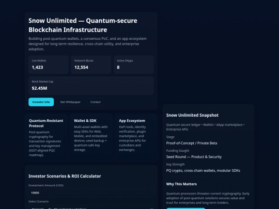Click the Seed Round funding text
This screenshot has height=209, width=279.
pos(194,157)
